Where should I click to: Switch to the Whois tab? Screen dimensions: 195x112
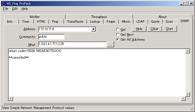(126, 22)
